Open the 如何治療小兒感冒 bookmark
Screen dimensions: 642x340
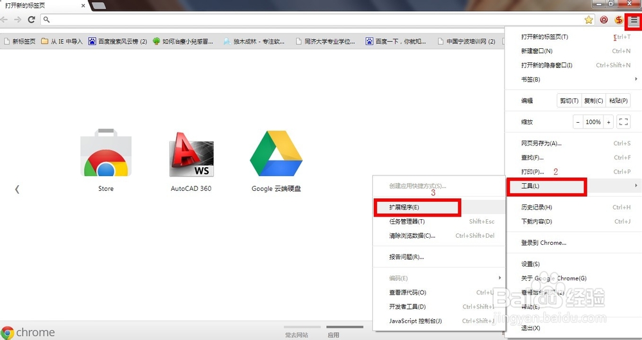182,41
